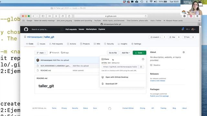Select the clone URL text field
This screenshot has height=116, width=207.
click(120, 67)
